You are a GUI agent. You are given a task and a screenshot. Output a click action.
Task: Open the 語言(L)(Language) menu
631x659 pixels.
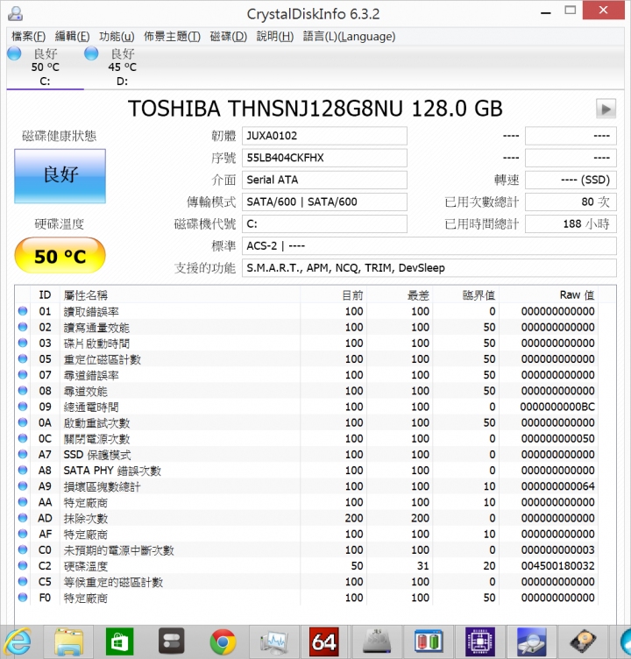[x=349, y=37]
